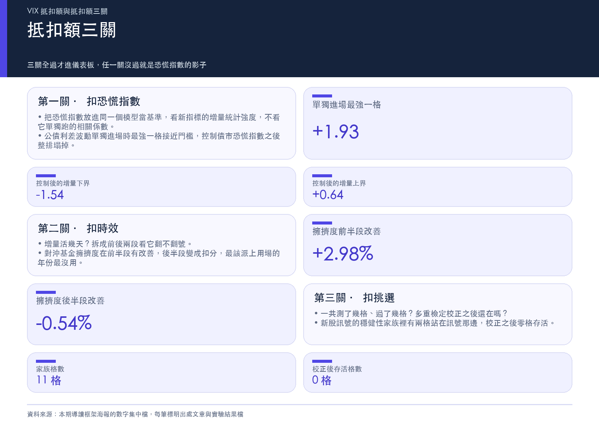Select the label 校正後存活格數

[337, 369]
